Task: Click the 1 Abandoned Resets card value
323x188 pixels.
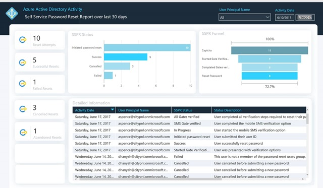Action: (x=35, y=131)
